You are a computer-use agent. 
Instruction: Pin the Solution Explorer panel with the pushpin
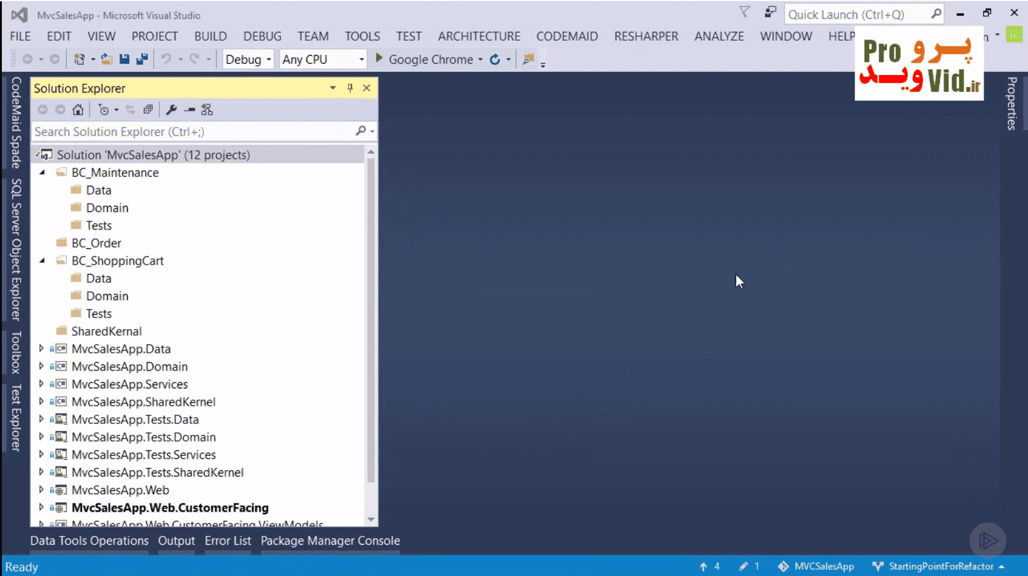coord(350,88)
